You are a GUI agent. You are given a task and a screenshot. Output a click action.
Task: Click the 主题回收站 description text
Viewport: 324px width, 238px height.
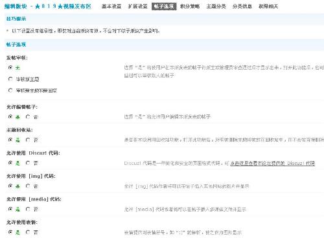click(224, 140)
